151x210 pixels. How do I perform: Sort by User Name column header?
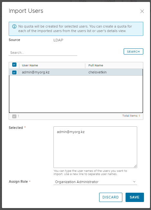click(x=30, y=65)
